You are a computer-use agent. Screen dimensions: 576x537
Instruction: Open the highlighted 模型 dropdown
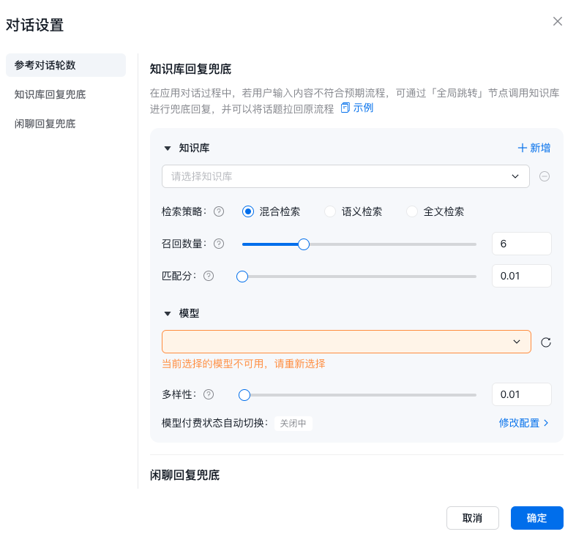point(346,342)
